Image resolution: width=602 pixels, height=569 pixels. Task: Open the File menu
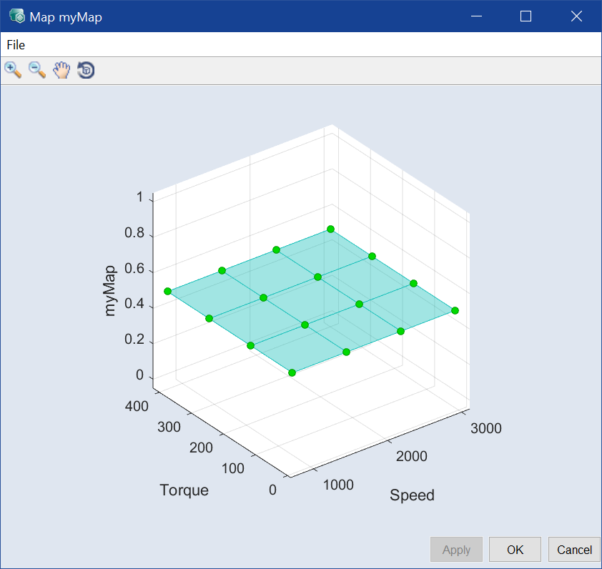click(16, 45)
